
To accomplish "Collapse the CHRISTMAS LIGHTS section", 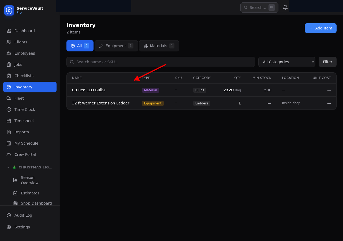I will pos(8,167).
